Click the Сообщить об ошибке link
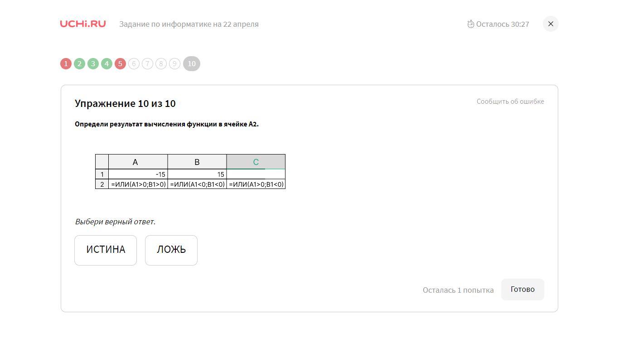Image resolution: width=619 pixels, height=348 pixels. coord(510,101)
